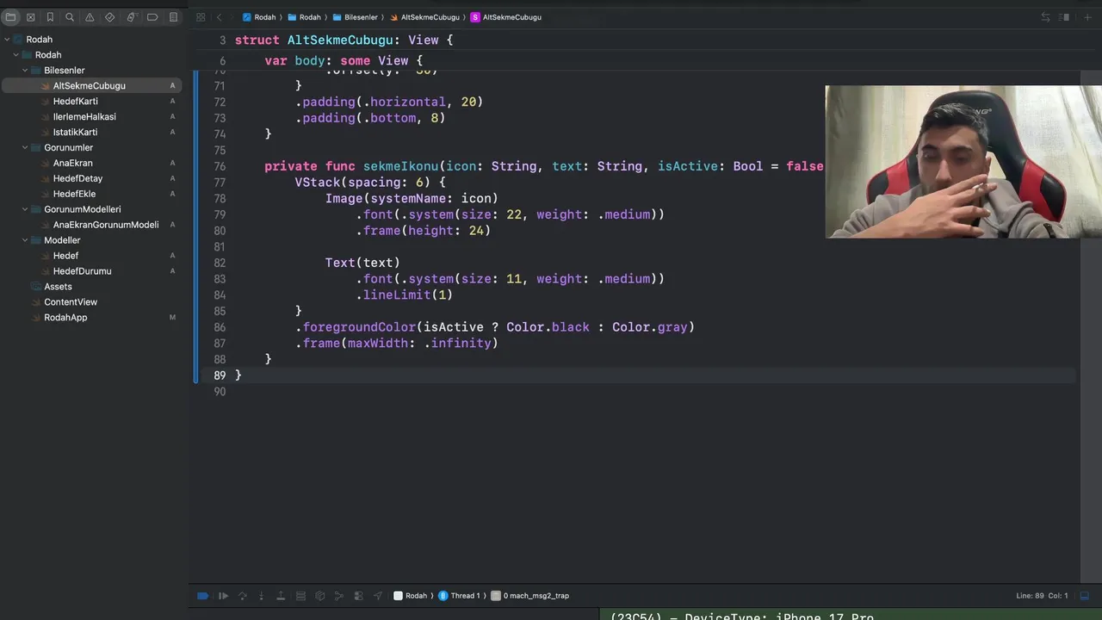Continue program execution in debug bar

[223, 596]
